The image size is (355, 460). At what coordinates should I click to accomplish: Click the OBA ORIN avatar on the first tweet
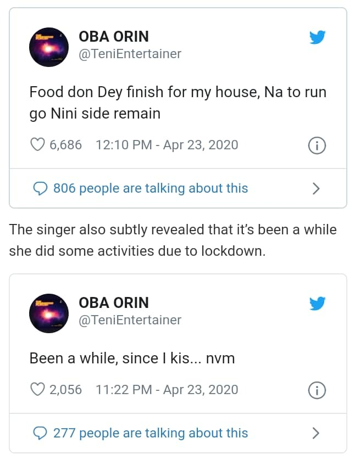[x=49, y=47]
